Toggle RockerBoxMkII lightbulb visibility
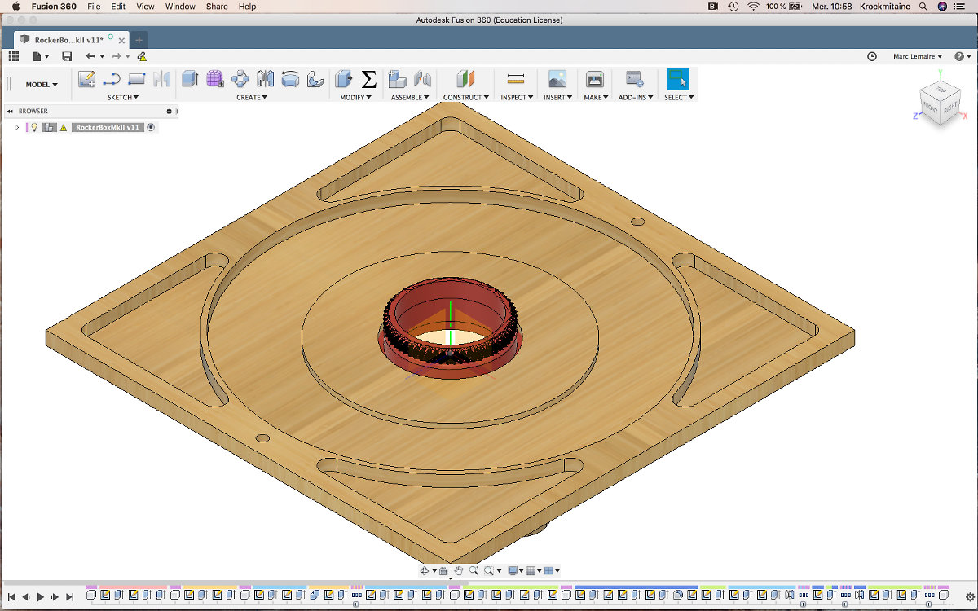 (34, 127)
